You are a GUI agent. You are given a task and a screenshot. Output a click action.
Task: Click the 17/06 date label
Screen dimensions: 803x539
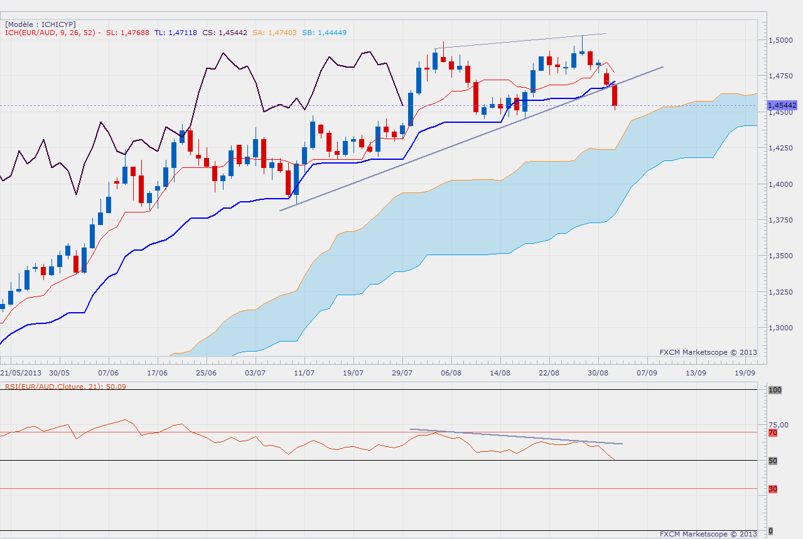tap(158, 372)
